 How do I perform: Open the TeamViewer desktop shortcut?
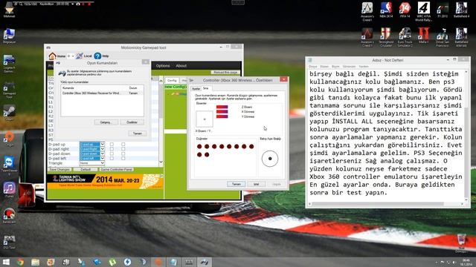coord(9,165)
